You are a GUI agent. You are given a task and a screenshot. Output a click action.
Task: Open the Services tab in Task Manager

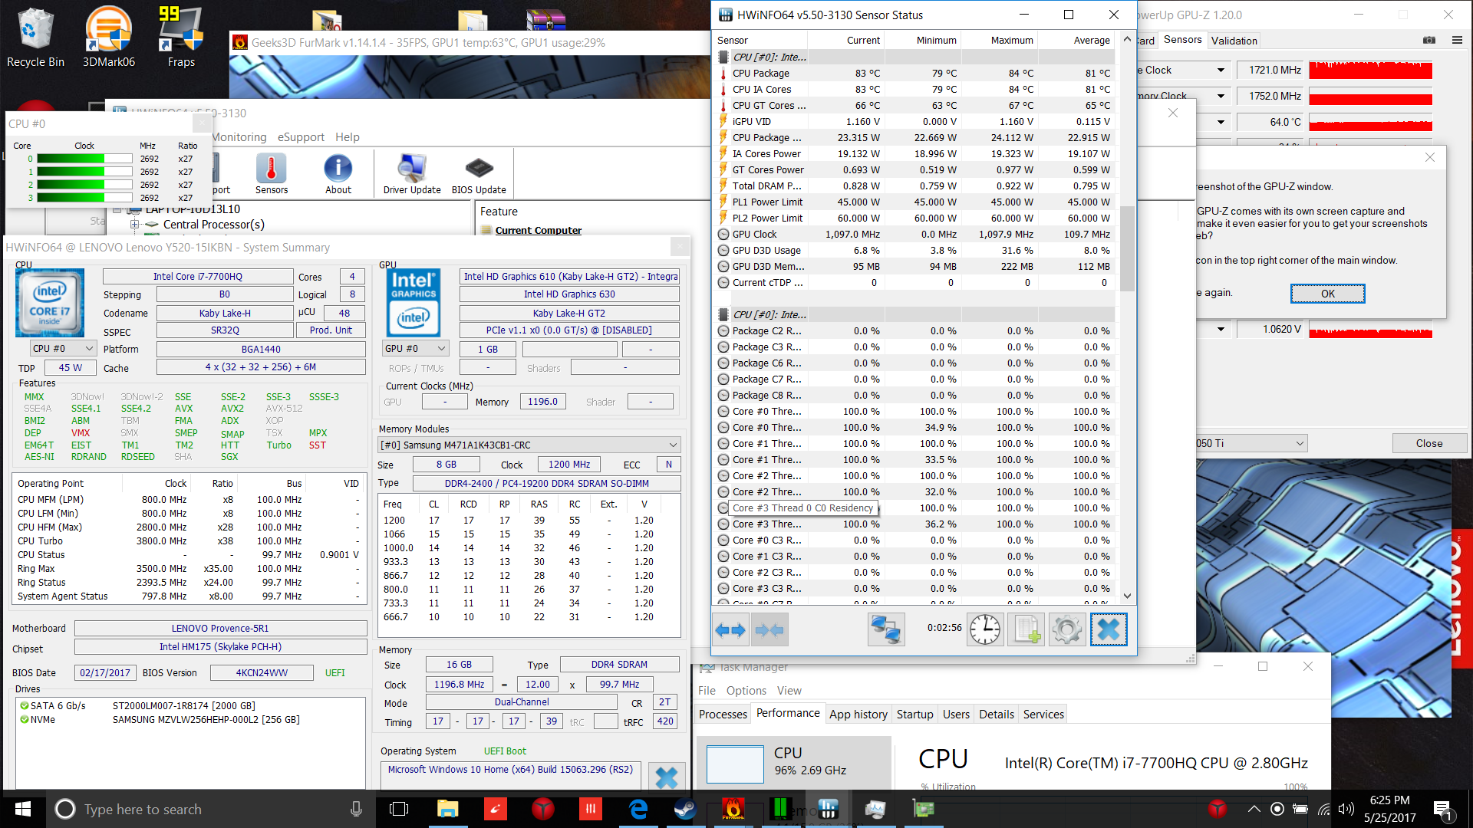point(1043,714)
